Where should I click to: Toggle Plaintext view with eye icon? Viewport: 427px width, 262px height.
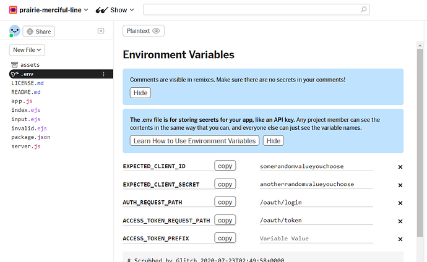(x=143, y=31)
